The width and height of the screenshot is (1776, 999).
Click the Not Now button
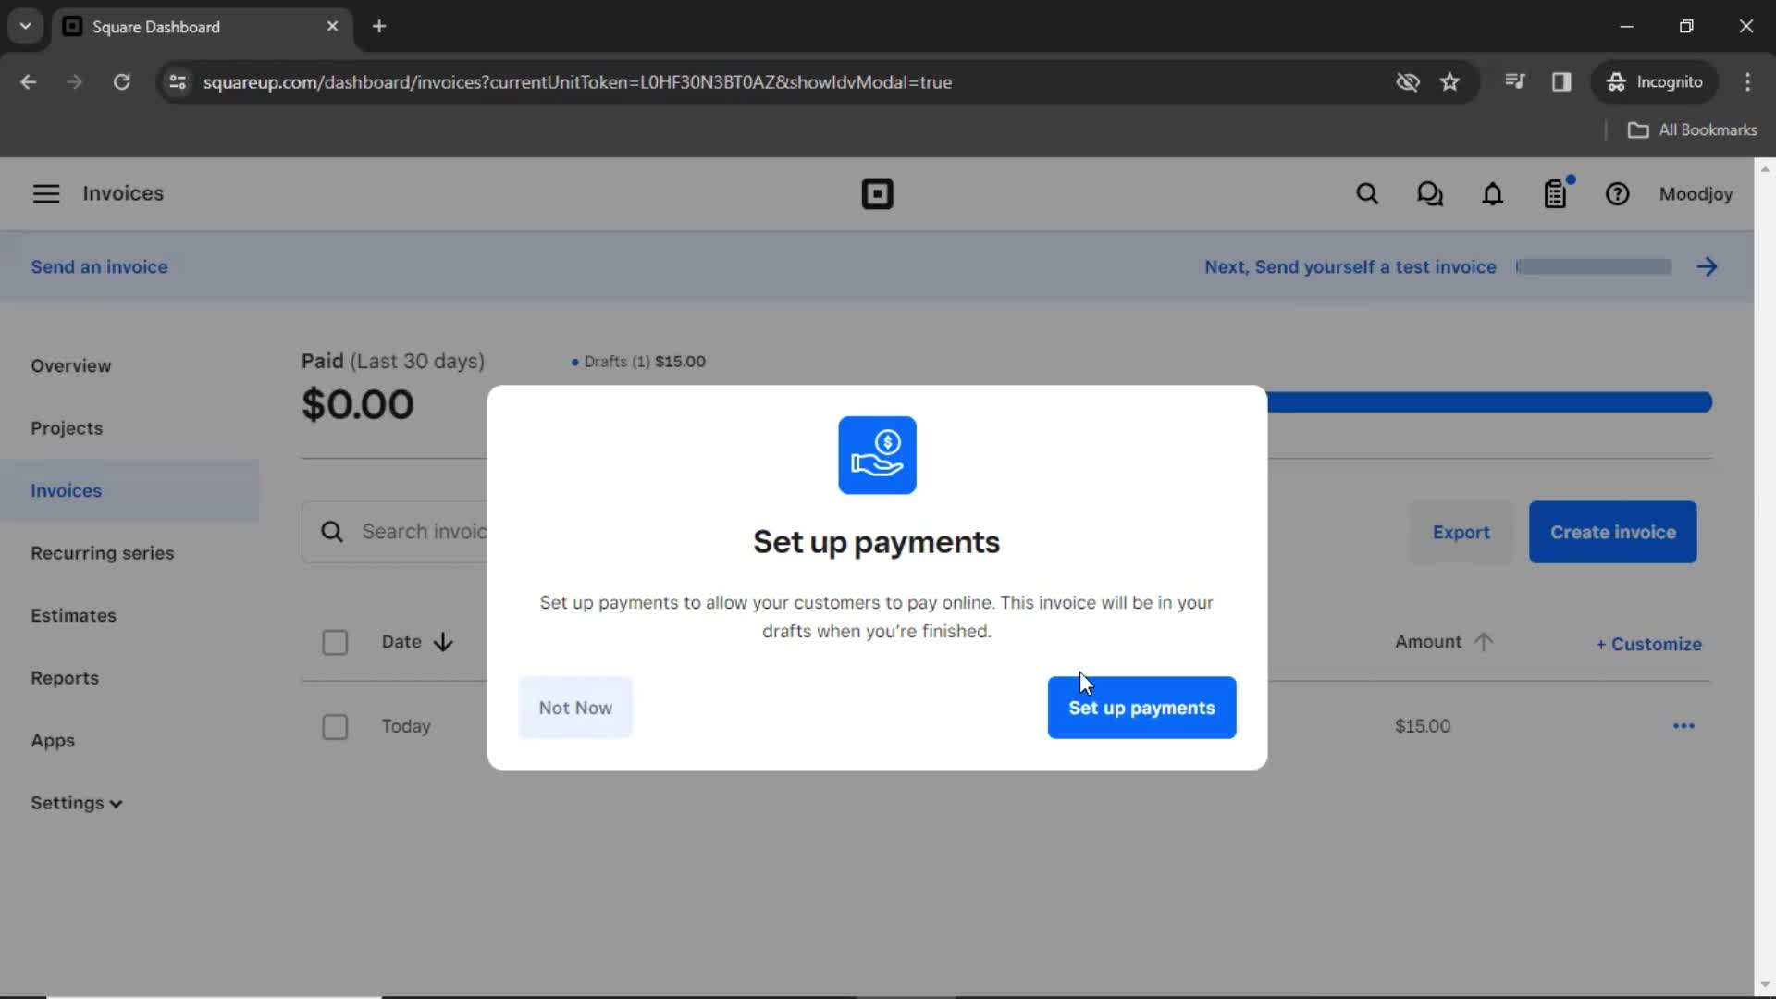[x=574, y=708]
